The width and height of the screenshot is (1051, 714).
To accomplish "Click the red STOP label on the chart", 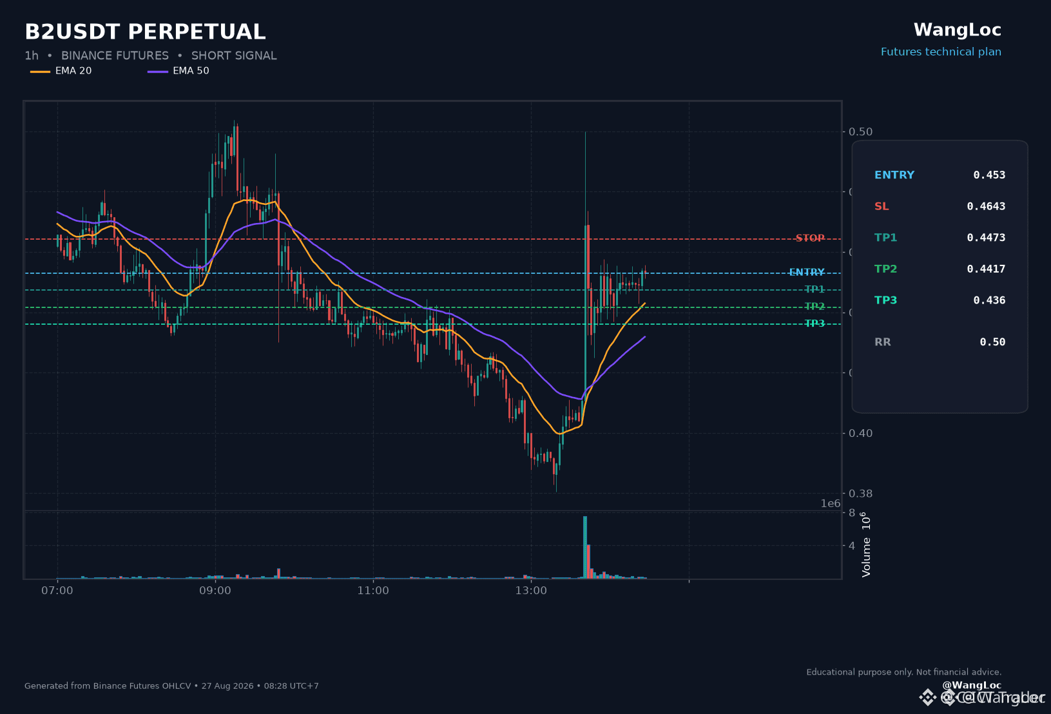I will pyautogui.click(x=810, y=238).
